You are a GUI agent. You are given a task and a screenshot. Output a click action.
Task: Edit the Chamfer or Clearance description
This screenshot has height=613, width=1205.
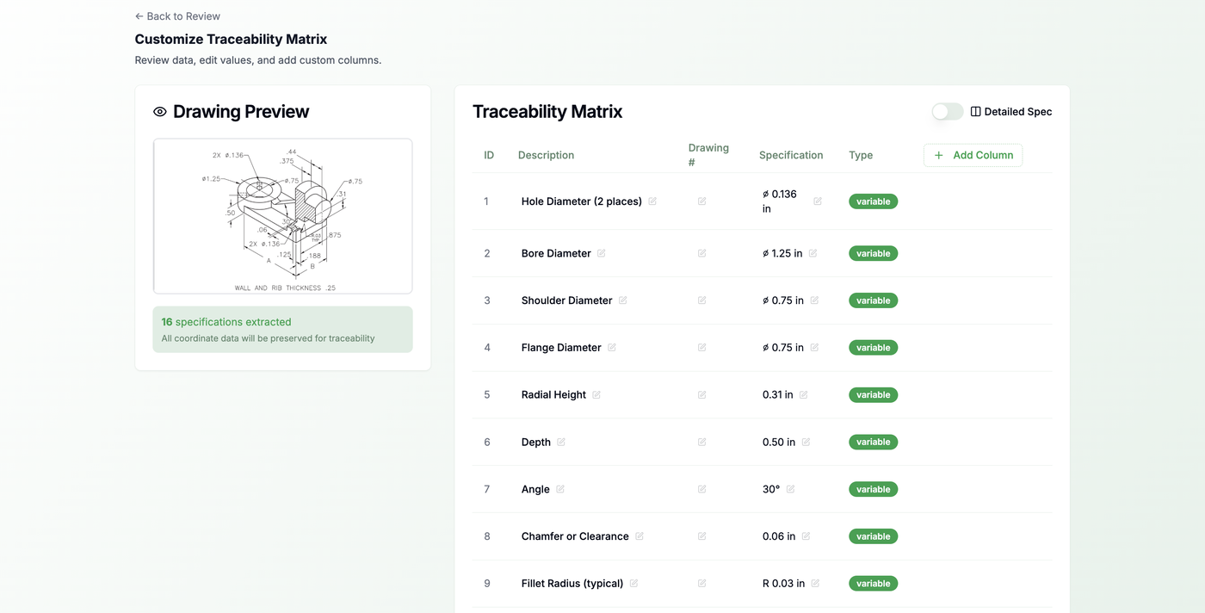640,536
